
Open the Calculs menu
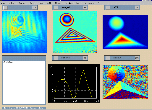coord(58,3)
